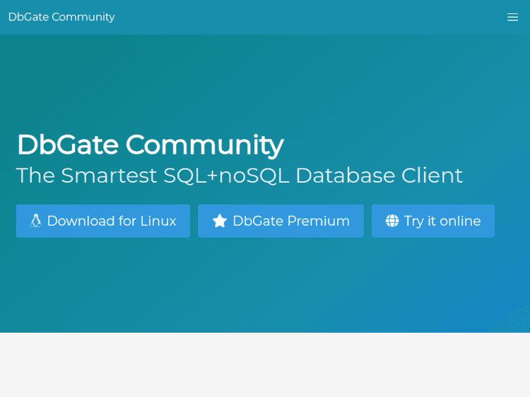Viewport: 530px width, 397px height.
Task: Click the word "DbGate" in hero heading
Action: (68, 145)
